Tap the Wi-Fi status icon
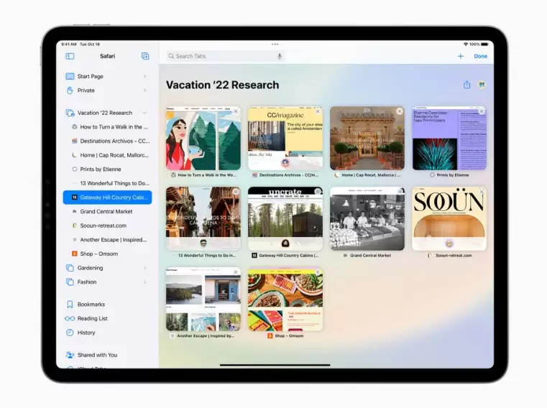 click(465, 45)
